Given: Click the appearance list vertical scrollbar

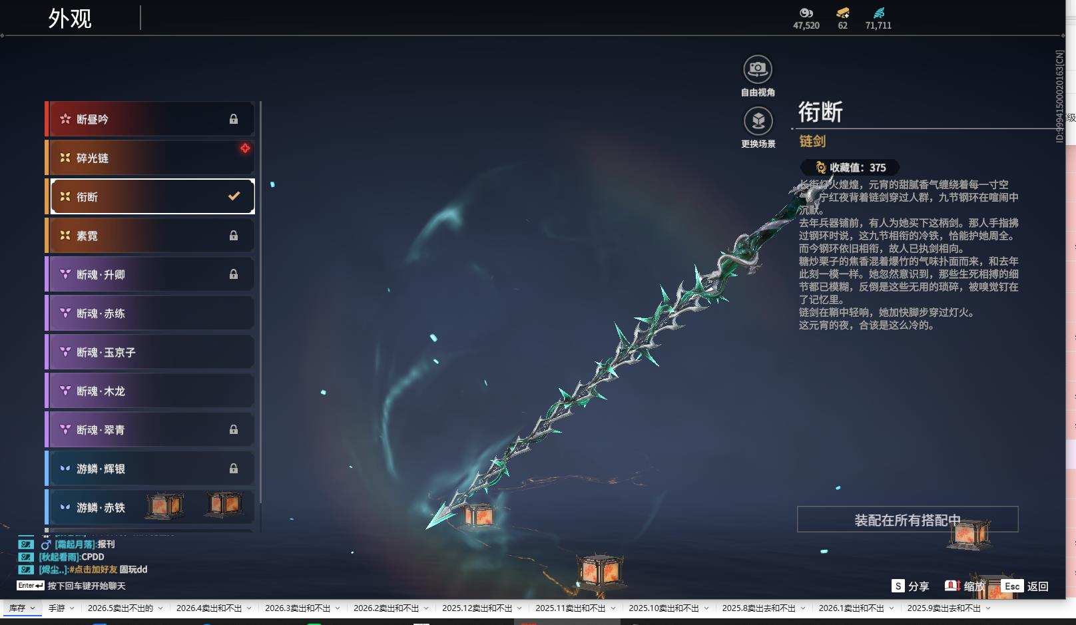Looking at the screenshot, I should pyautogui.click(x=260, y=301).
